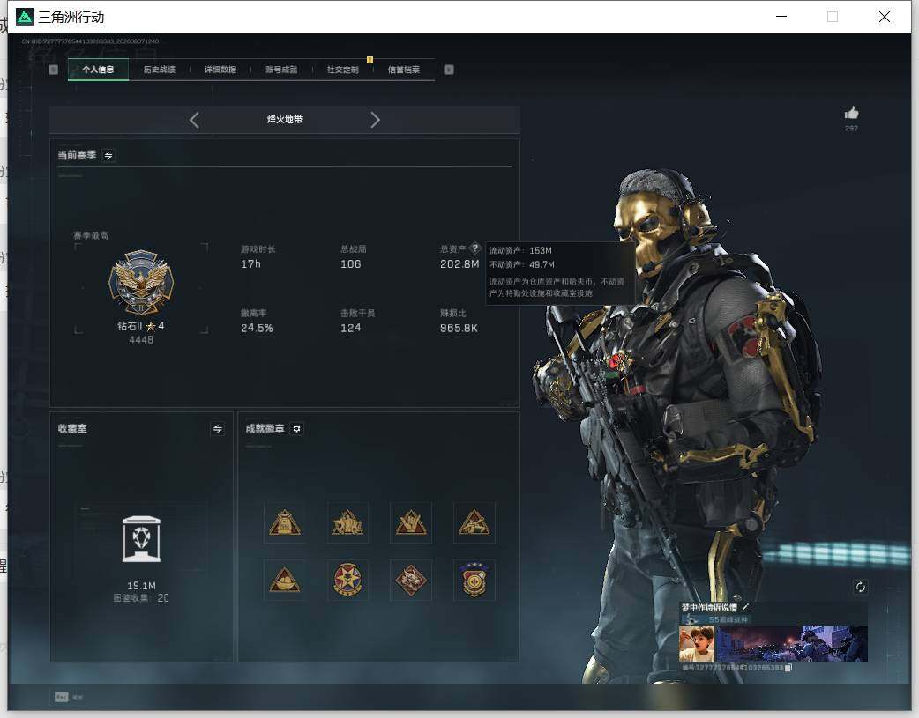This screenshot has height=718, width=919.
Task: Go to next game mode with right chevron
Action: (375, 120)
